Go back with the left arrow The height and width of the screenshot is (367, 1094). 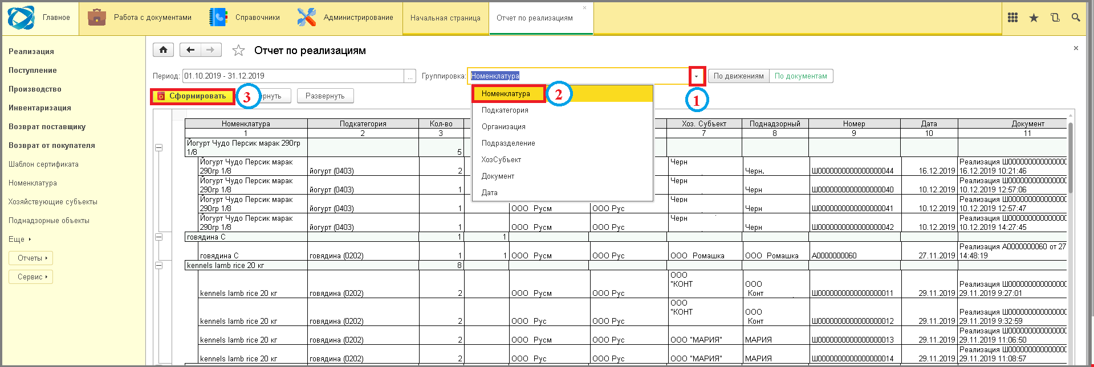pyautogui.click(x=190, y=50)
